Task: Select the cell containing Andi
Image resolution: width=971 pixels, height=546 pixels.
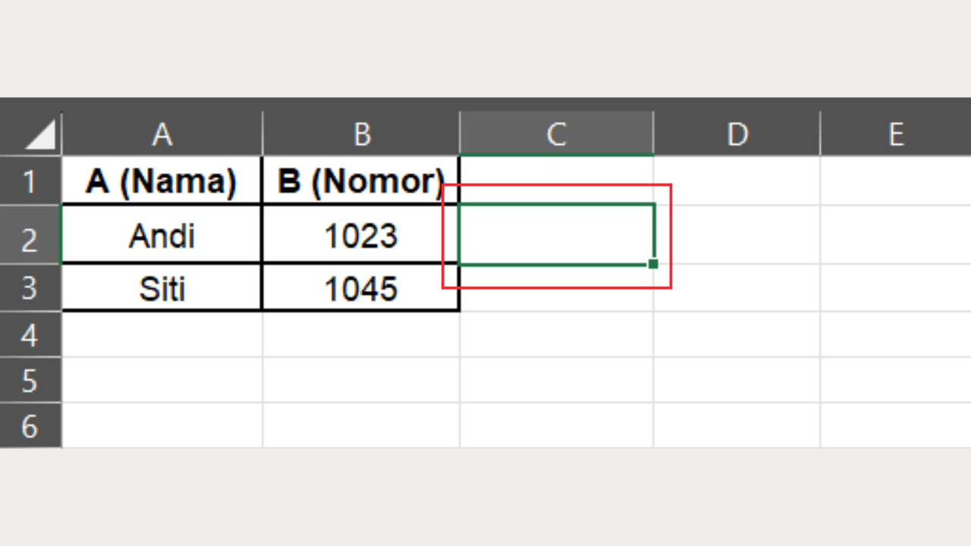Action: point(162,236)
